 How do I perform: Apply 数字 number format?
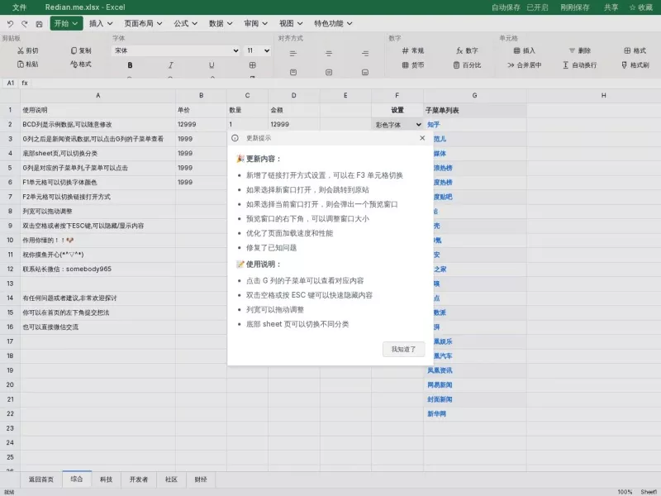(467, 50)
